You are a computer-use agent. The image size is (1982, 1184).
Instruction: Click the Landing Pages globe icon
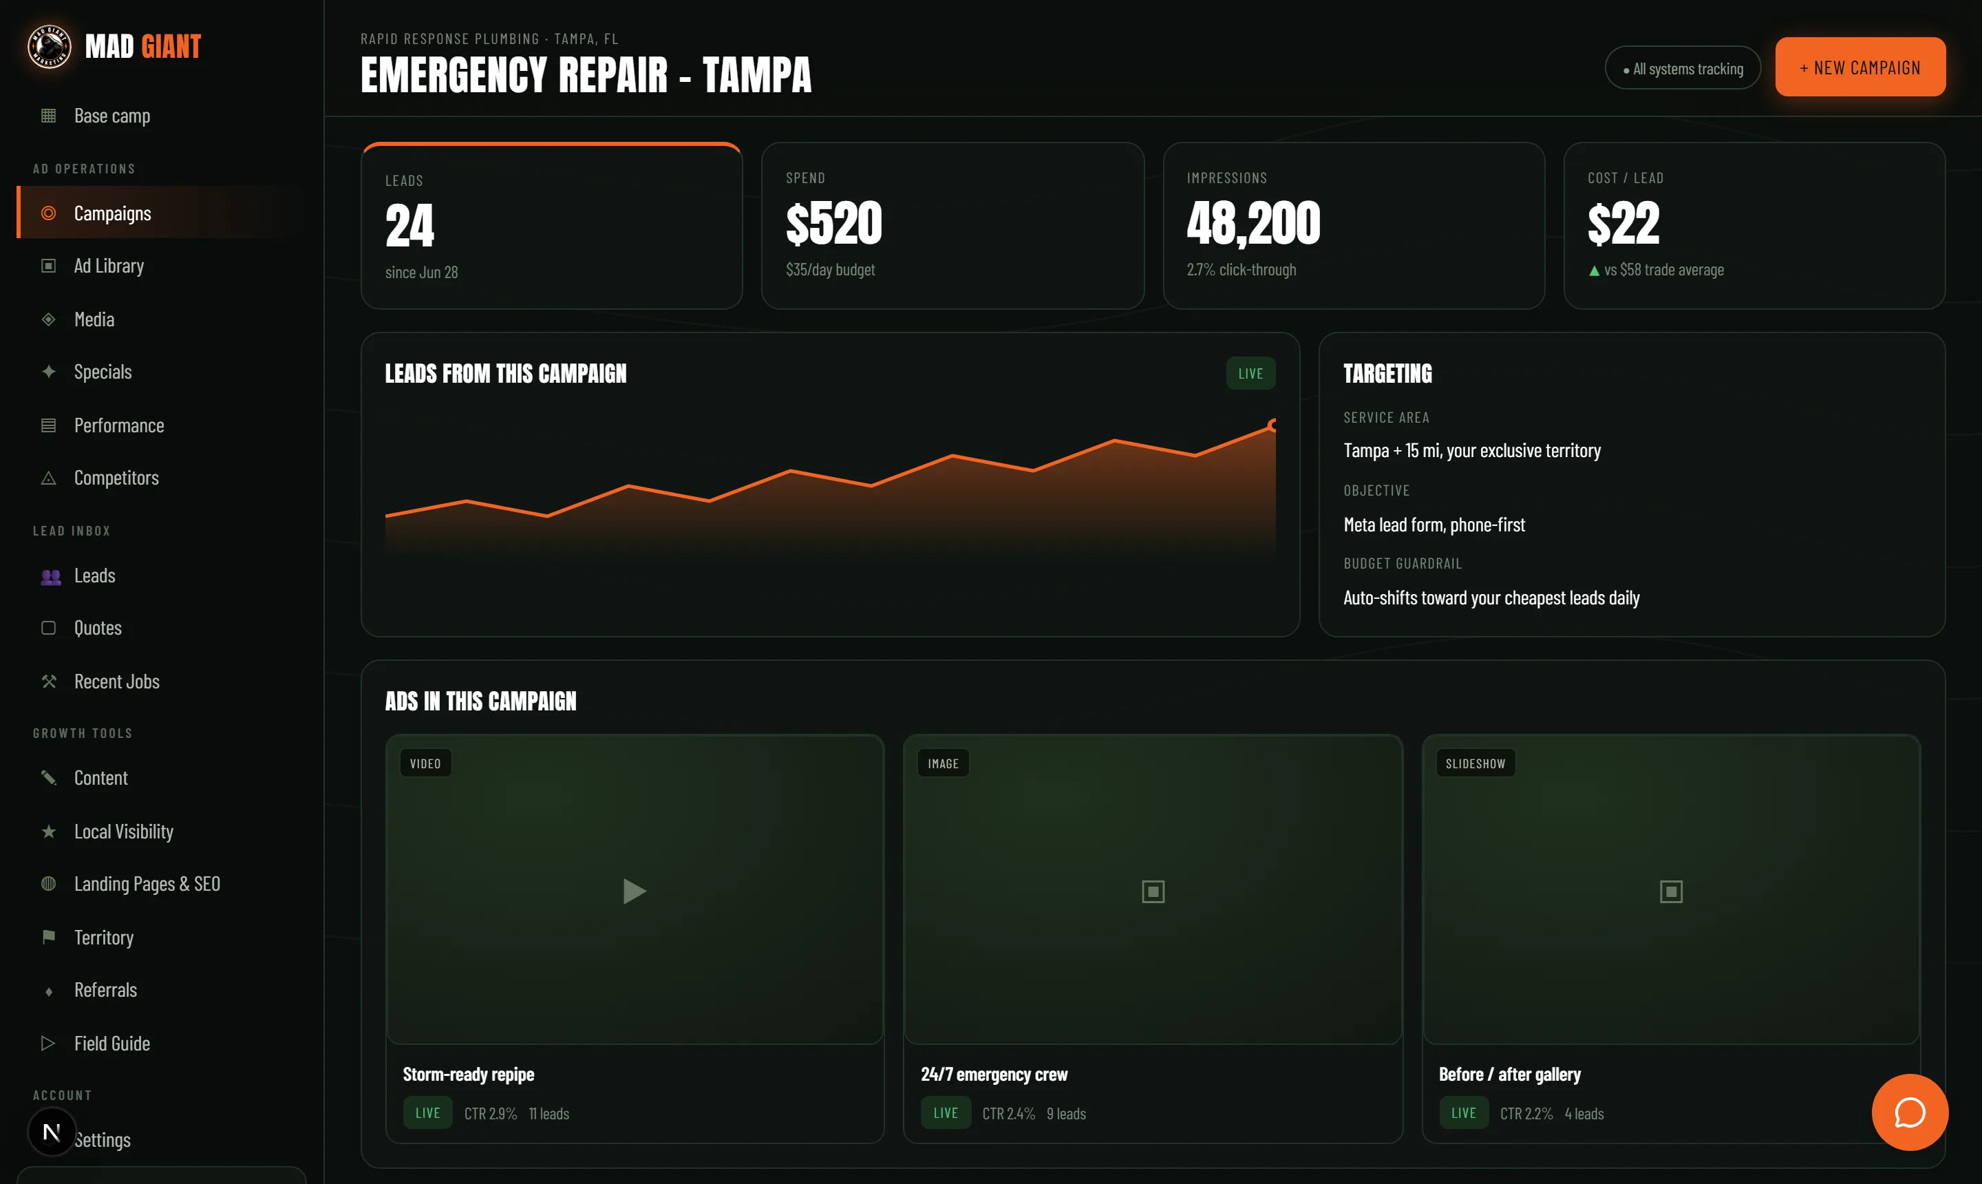point(49,884)
